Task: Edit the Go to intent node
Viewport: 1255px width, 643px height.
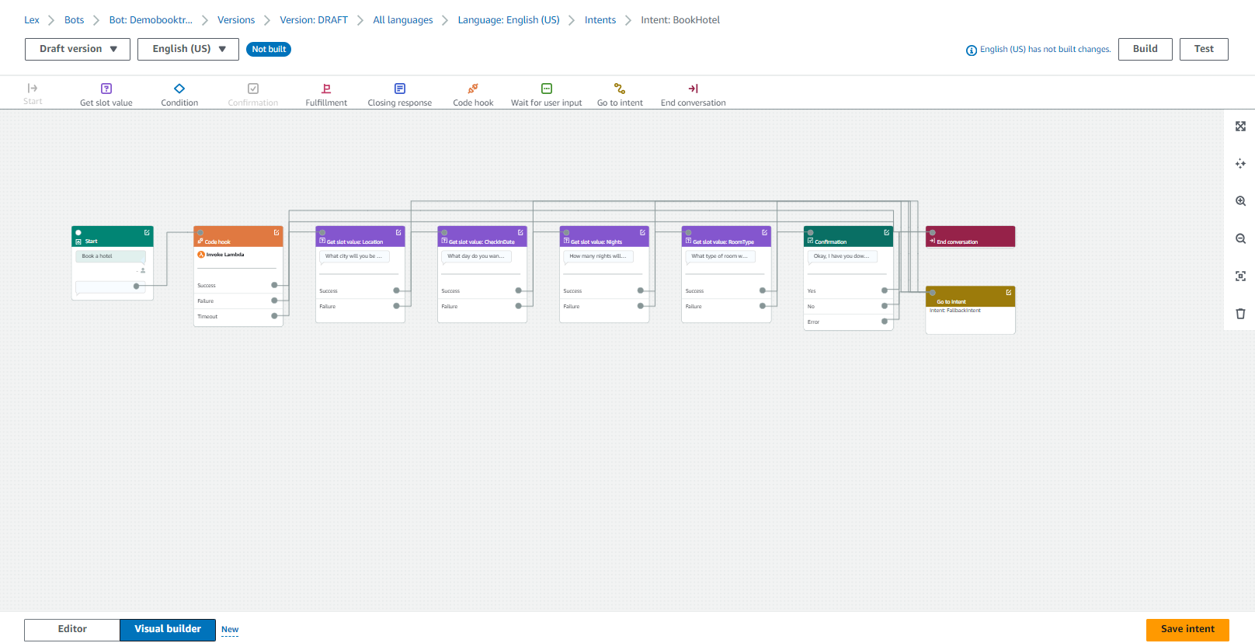Action: coord(1009,292)
